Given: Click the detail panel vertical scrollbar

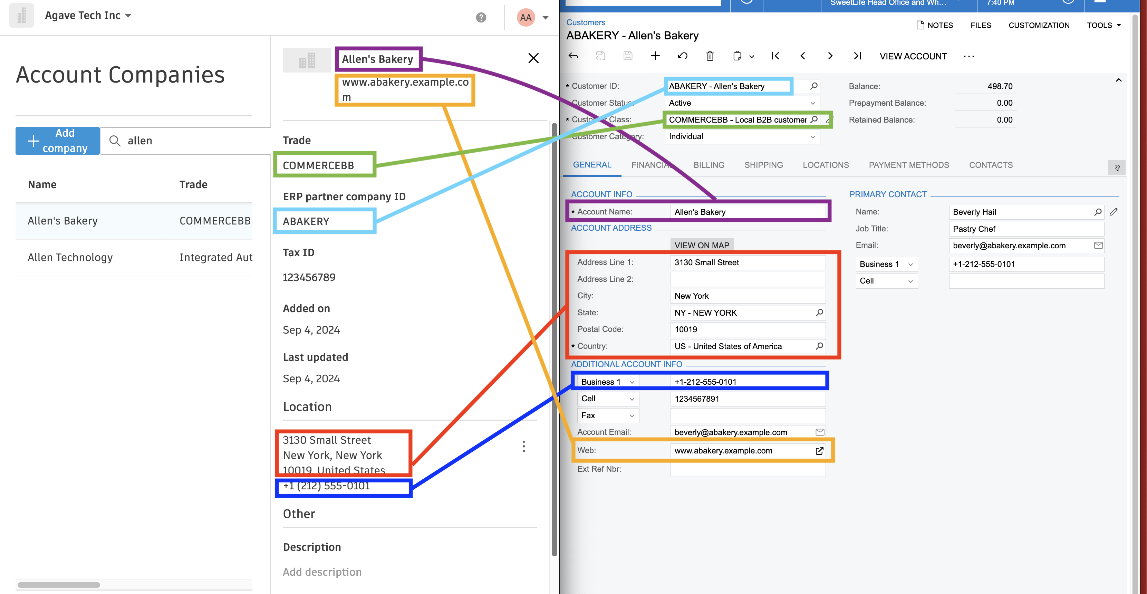Looking at the screenshot, I should (555, 338).
